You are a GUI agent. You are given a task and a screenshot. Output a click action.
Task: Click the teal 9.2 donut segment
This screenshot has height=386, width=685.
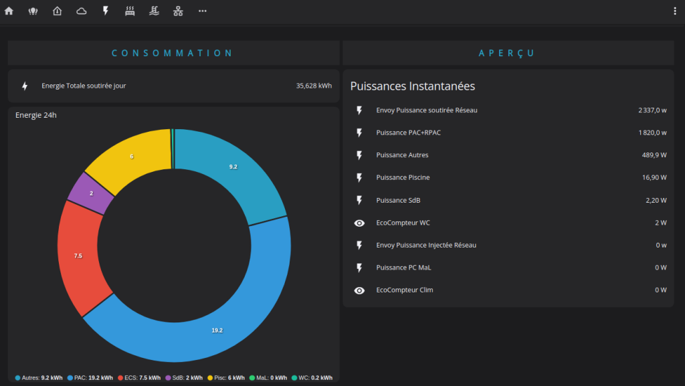233,167
